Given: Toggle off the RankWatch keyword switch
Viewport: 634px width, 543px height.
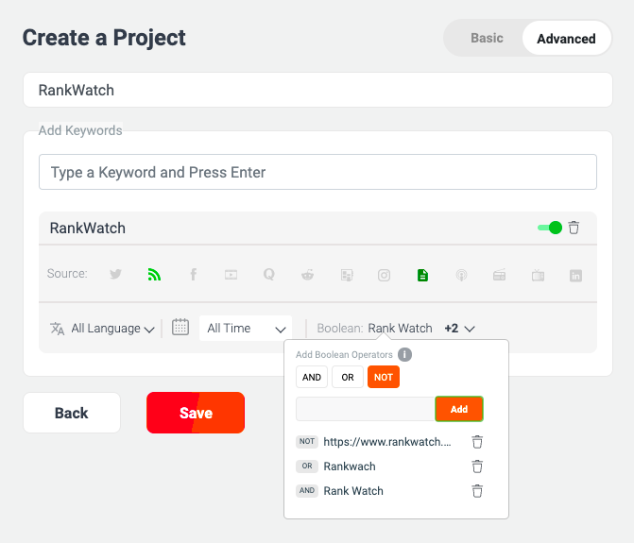Looking at the screenshot, I should pyautogui.click(x=550, y=228).
